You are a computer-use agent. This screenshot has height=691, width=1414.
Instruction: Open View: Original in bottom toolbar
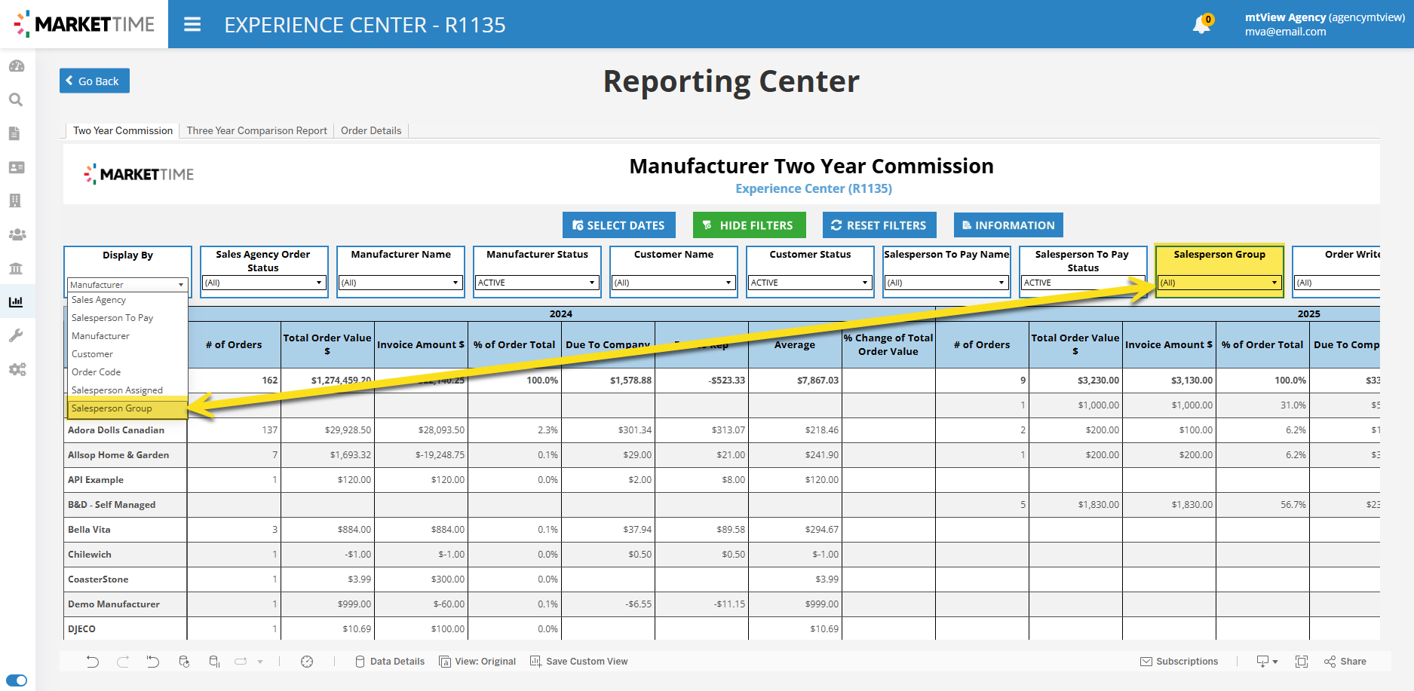(478, 662)
